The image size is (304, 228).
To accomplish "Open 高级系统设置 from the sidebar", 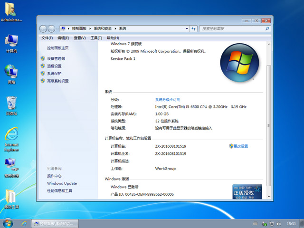I will point(58,81).
